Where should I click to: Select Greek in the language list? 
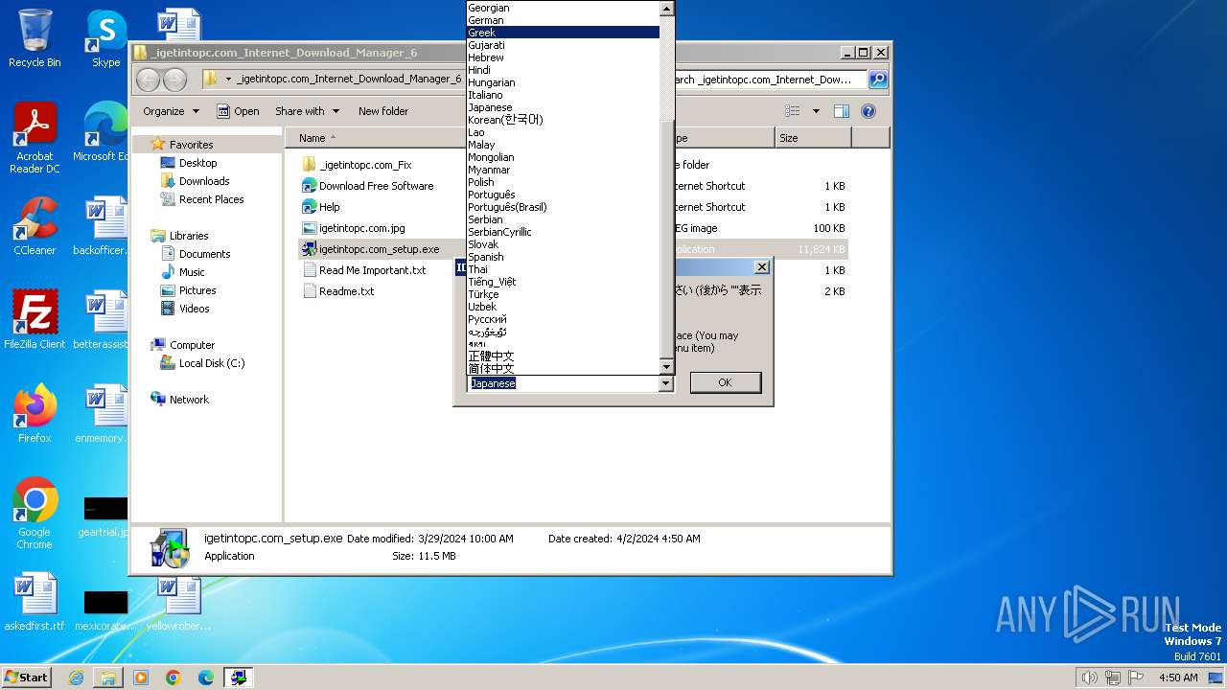pos(563,33)
